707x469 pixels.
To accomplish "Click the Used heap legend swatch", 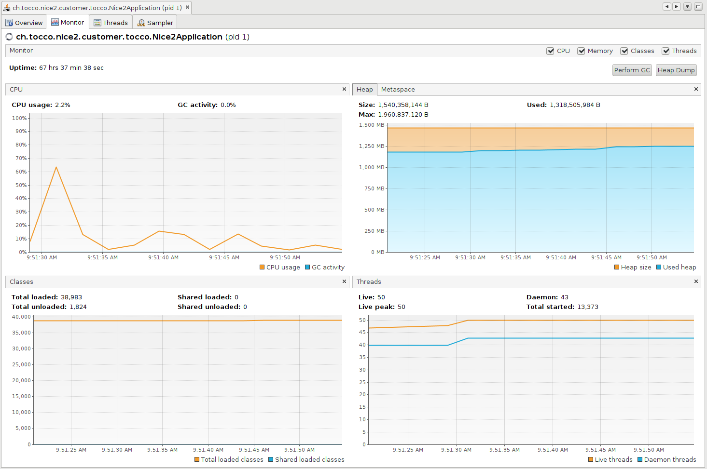I will point(659,267).
